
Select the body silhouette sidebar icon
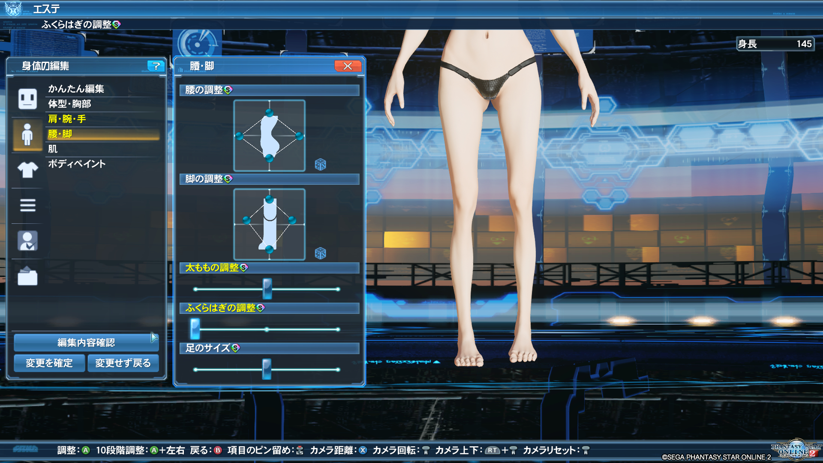(27, 135)
